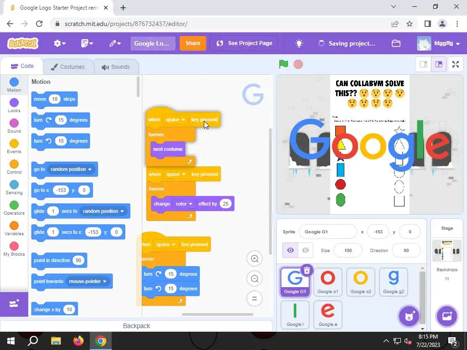Share this page from address bar
Image resolution: width=467 pixels, height=350 pixels.
(x=395, y=24)
